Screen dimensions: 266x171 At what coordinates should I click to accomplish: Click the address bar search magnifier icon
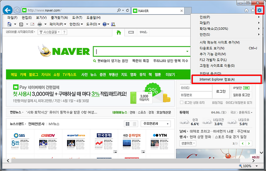(119, 10)
